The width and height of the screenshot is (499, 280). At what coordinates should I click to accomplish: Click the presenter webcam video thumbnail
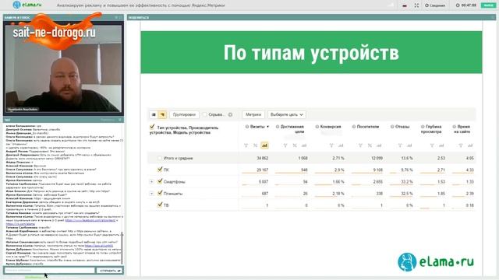(x=63, y=68)
